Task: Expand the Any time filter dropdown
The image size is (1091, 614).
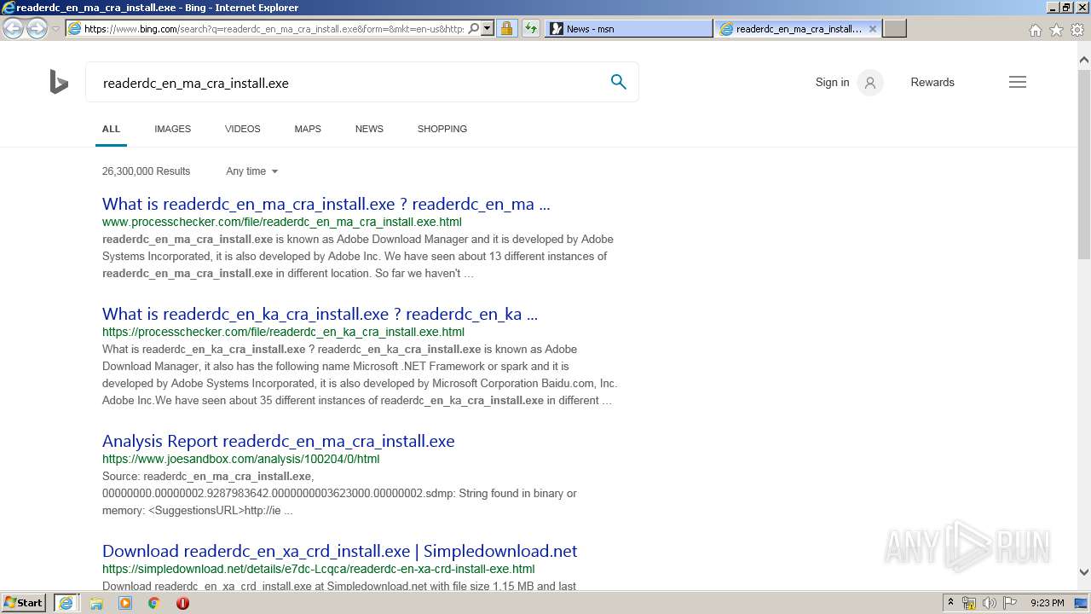Action: [x=252, y=171]
